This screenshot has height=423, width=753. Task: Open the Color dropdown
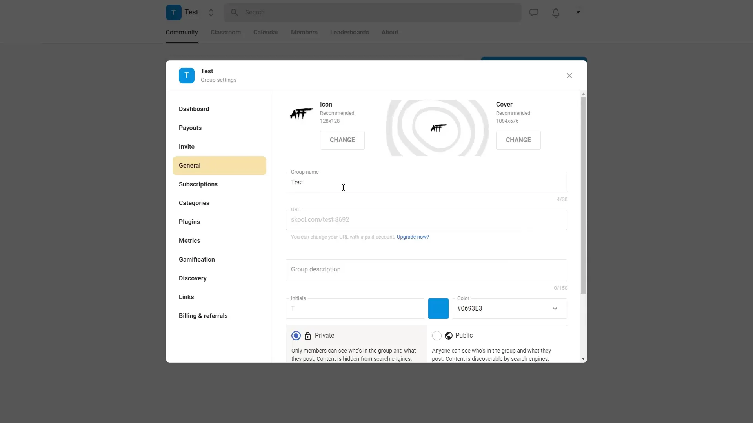tap(509, 309)
